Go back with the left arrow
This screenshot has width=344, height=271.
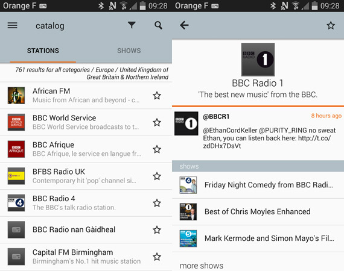tap(184, 25)
